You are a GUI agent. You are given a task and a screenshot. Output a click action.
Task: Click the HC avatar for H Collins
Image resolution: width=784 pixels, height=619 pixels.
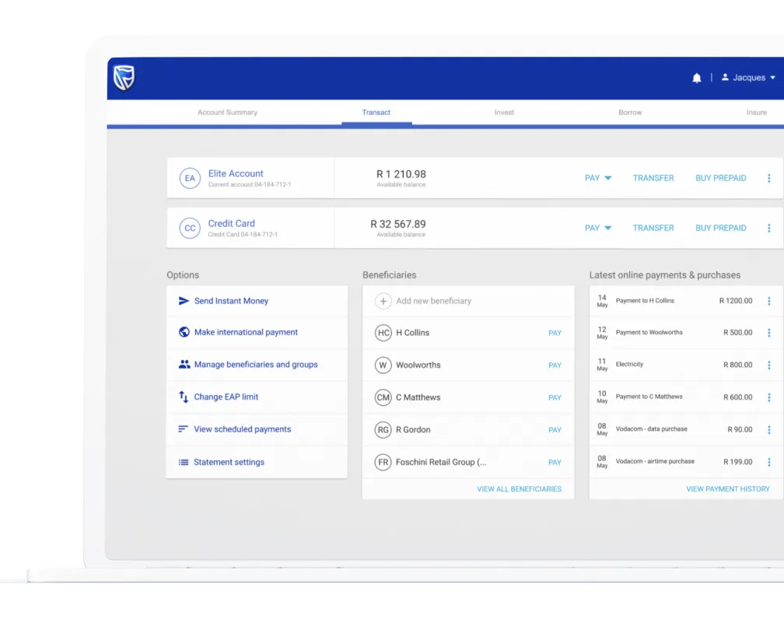(383, 333)
